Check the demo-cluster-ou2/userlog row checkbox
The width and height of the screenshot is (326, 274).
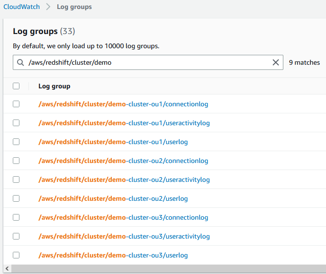coord(16,198)
